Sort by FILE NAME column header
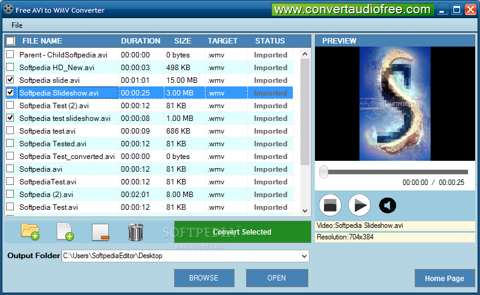Screen dimensions: 480x295 [42, 41]
